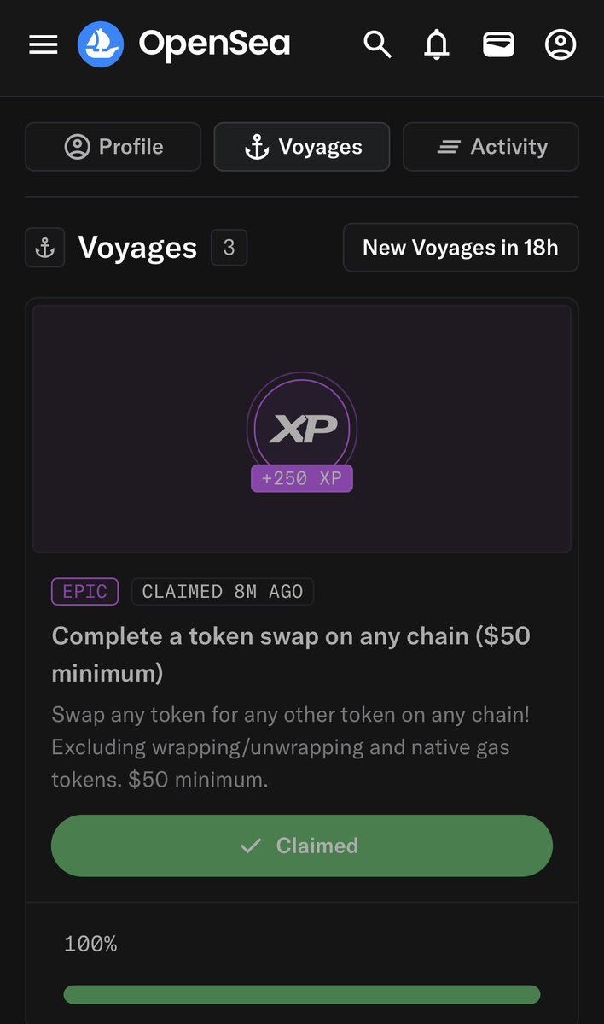Click the OpenSea wordmark text
The width and height of the screenshot is (604, 1024).
click(x=215, y=44)
